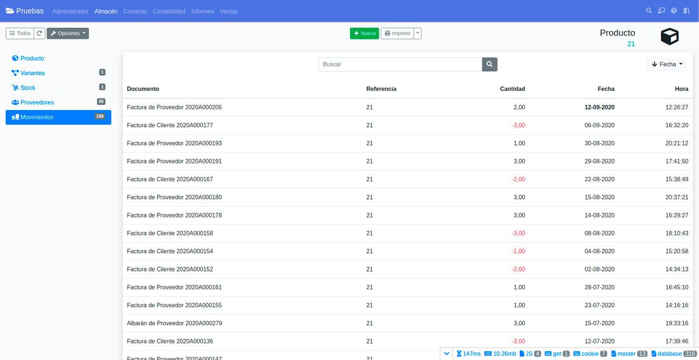The image size is (699, 360).
Task: Collapse the debug bar with chevron
Action: (x=447, y=354)
